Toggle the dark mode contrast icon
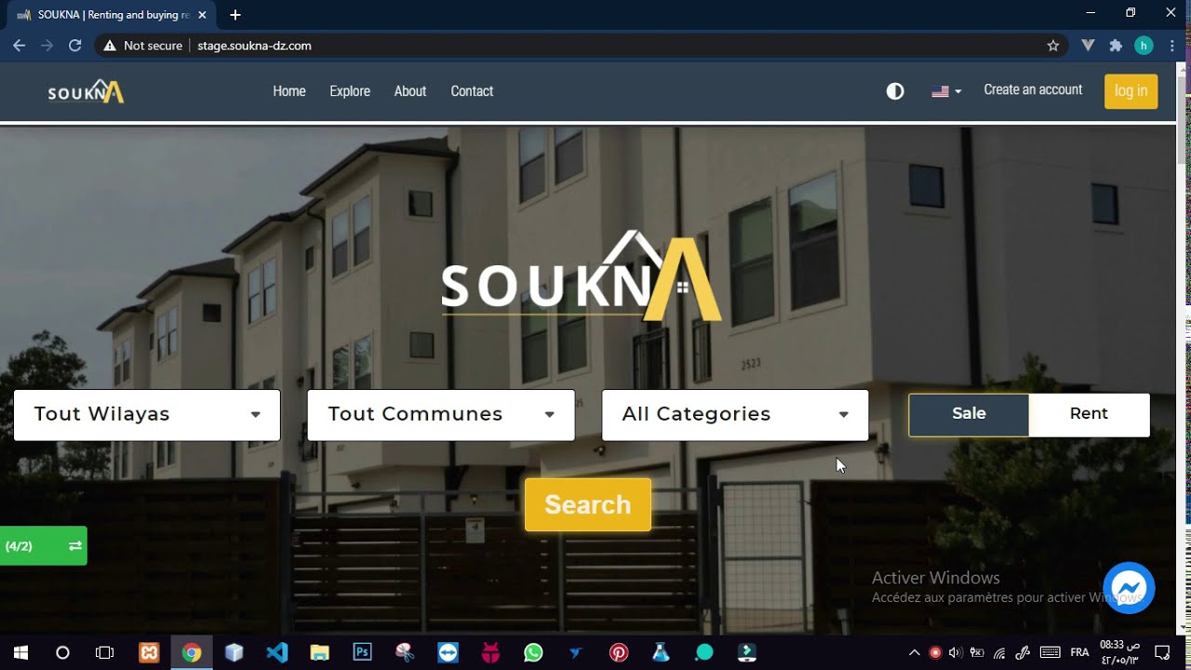The image size is (1191, 670). pyautogui.click(x=895, y=91)
